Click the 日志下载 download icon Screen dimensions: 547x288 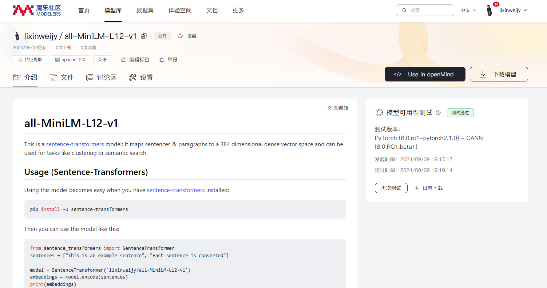417,188
